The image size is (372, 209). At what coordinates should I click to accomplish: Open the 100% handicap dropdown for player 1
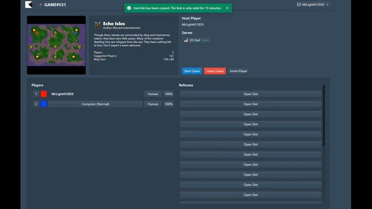pyautogui.click(x=169, y=94)
